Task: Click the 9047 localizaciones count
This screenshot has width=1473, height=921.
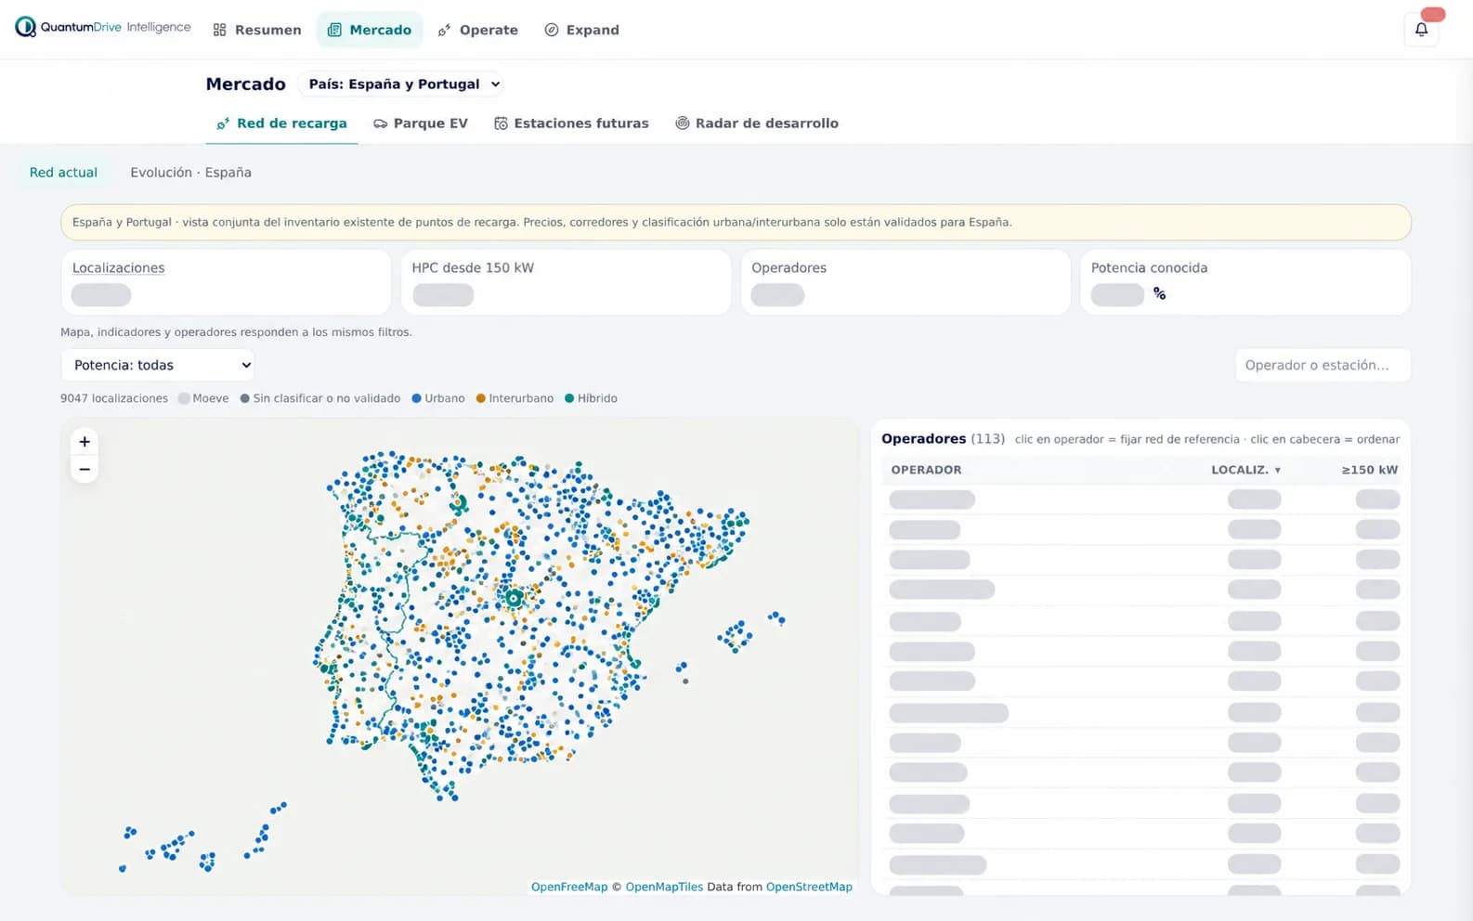Action: tap(114, 398)
